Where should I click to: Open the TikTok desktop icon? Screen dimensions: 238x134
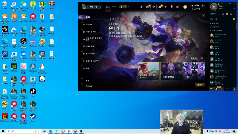tap(33, 93)
